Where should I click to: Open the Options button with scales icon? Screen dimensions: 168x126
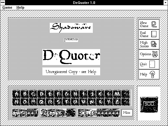[149, 54]
